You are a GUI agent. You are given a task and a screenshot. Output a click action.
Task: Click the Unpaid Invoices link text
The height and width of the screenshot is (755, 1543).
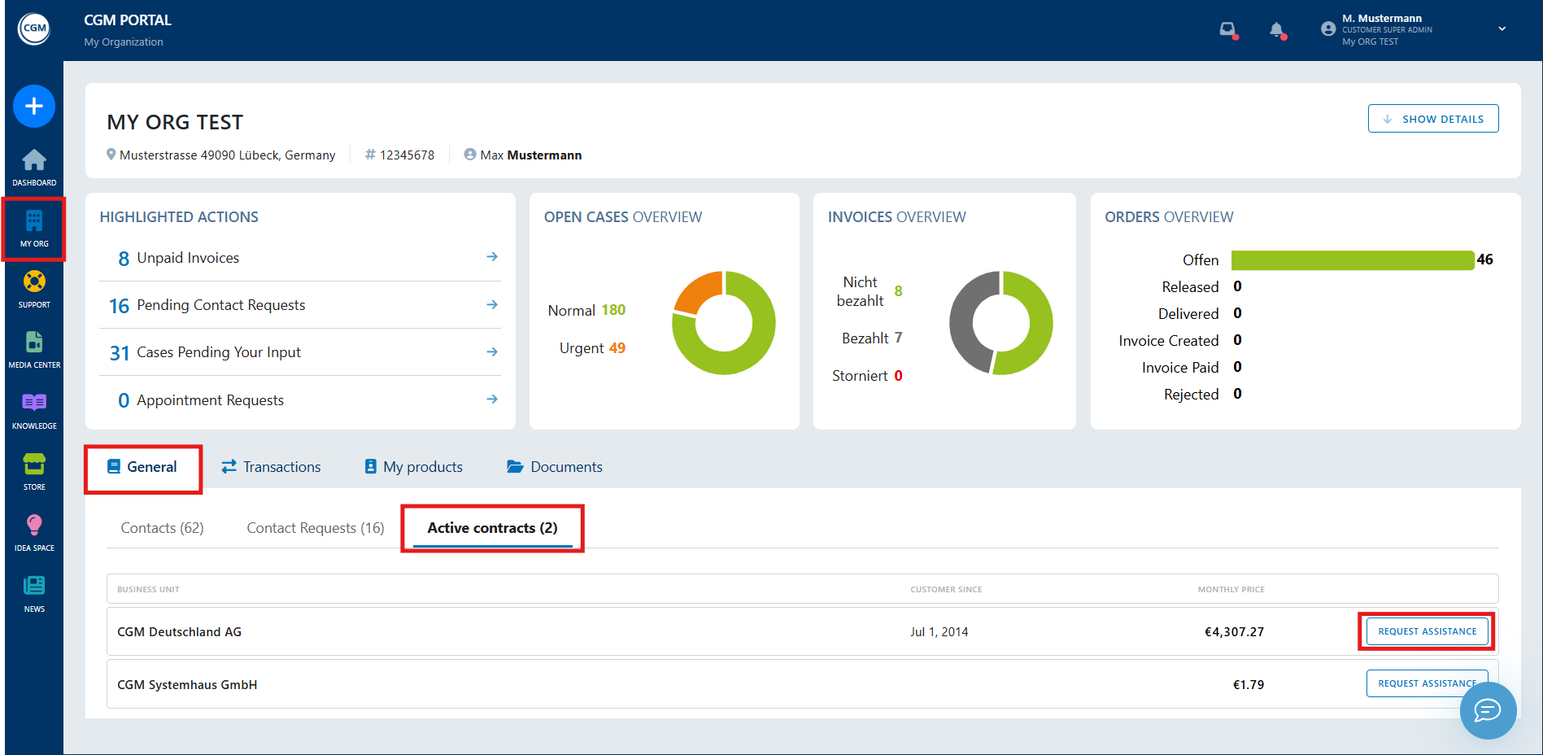[188, 258]
